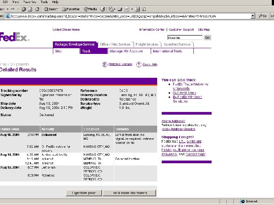This screenshot has width=274, height=205.
Task: Expand the address bar URL dropdown
Action: (253, 16)
